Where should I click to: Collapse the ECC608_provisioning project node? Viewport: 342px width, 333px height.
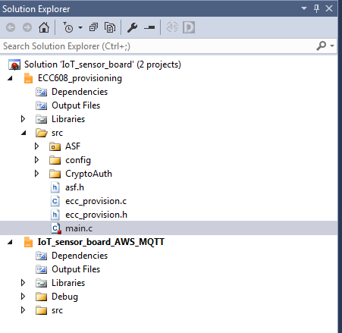10,78
